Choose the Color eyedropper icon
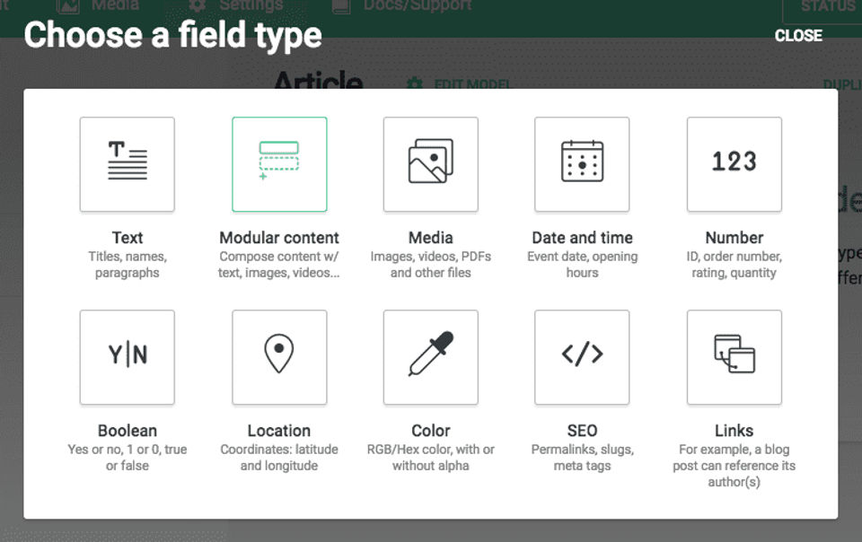862x542 pixels. pos(431,357)
